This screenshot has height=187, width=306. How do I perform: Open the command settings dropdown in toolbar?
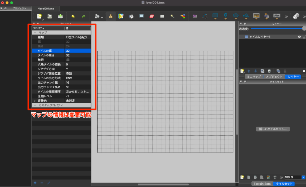coord(102,18)
